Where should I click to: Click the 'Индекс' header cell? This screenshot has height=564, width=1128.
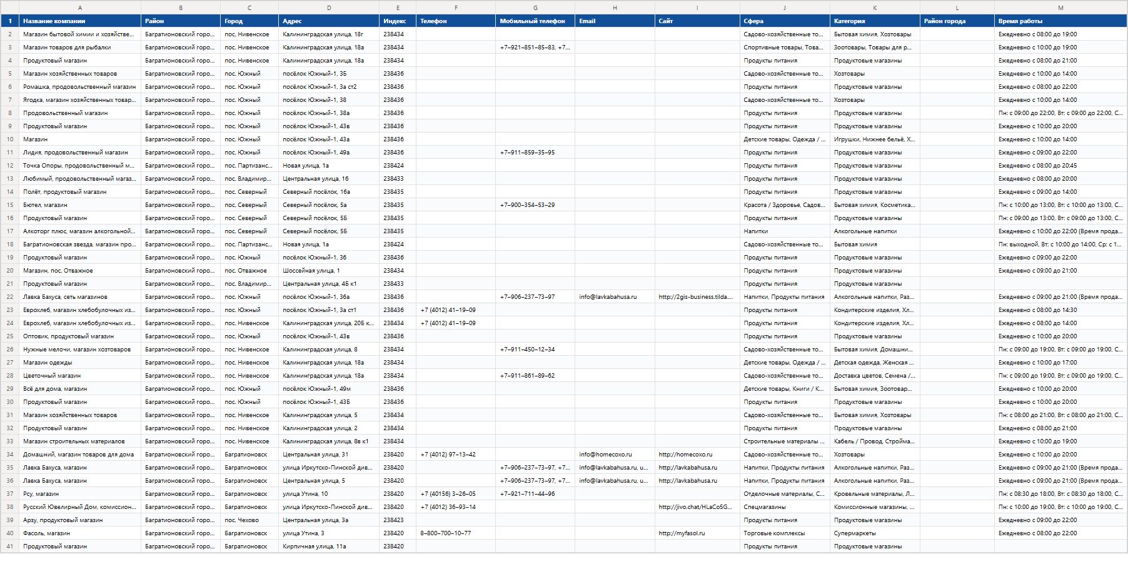[x=398, y=21]
